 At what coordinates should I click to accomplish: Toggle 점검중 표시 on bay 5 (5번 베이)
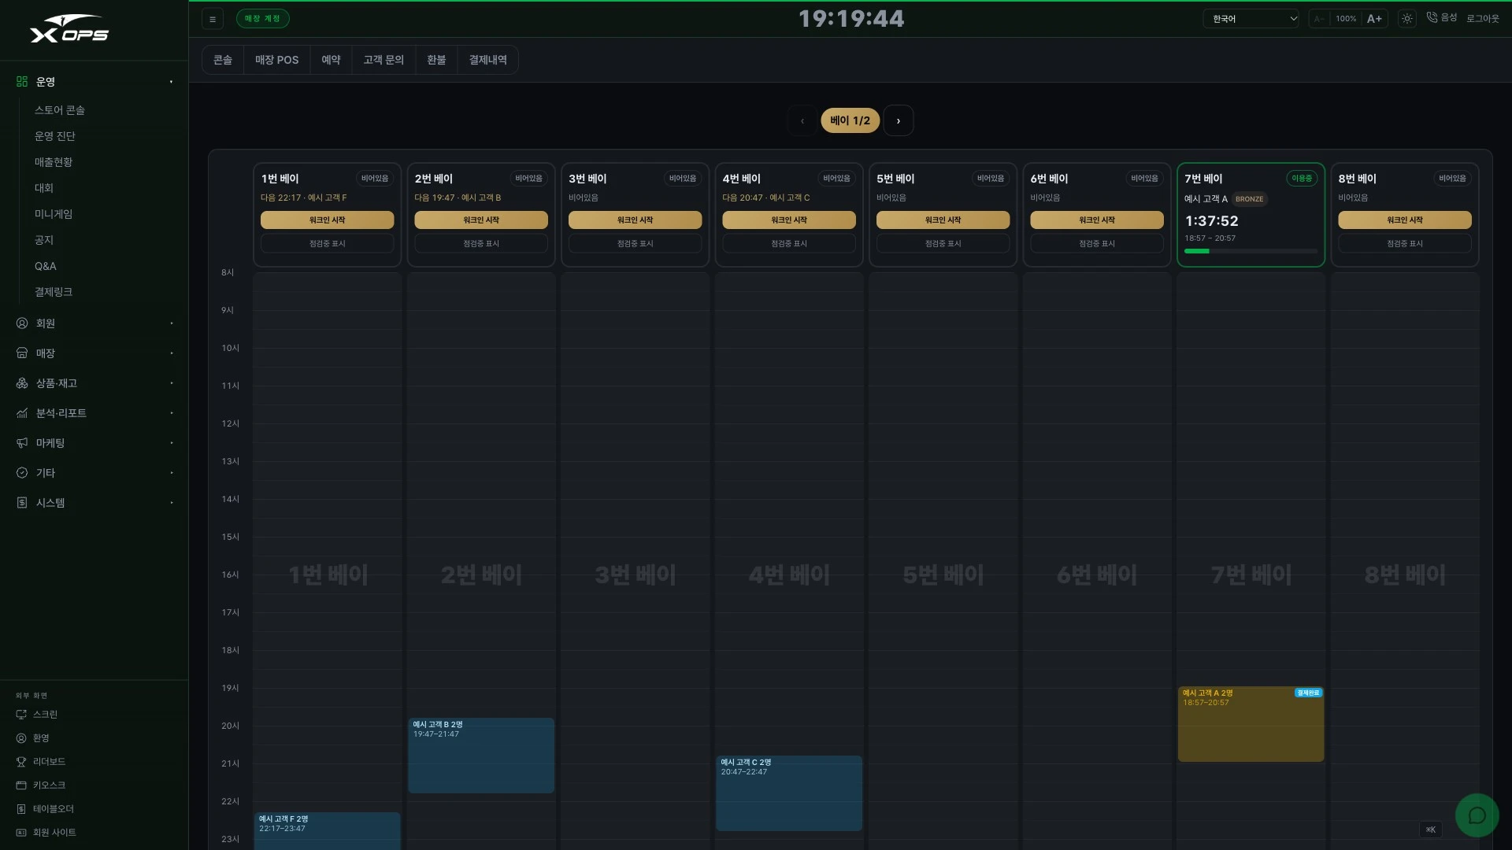point(943,244)
